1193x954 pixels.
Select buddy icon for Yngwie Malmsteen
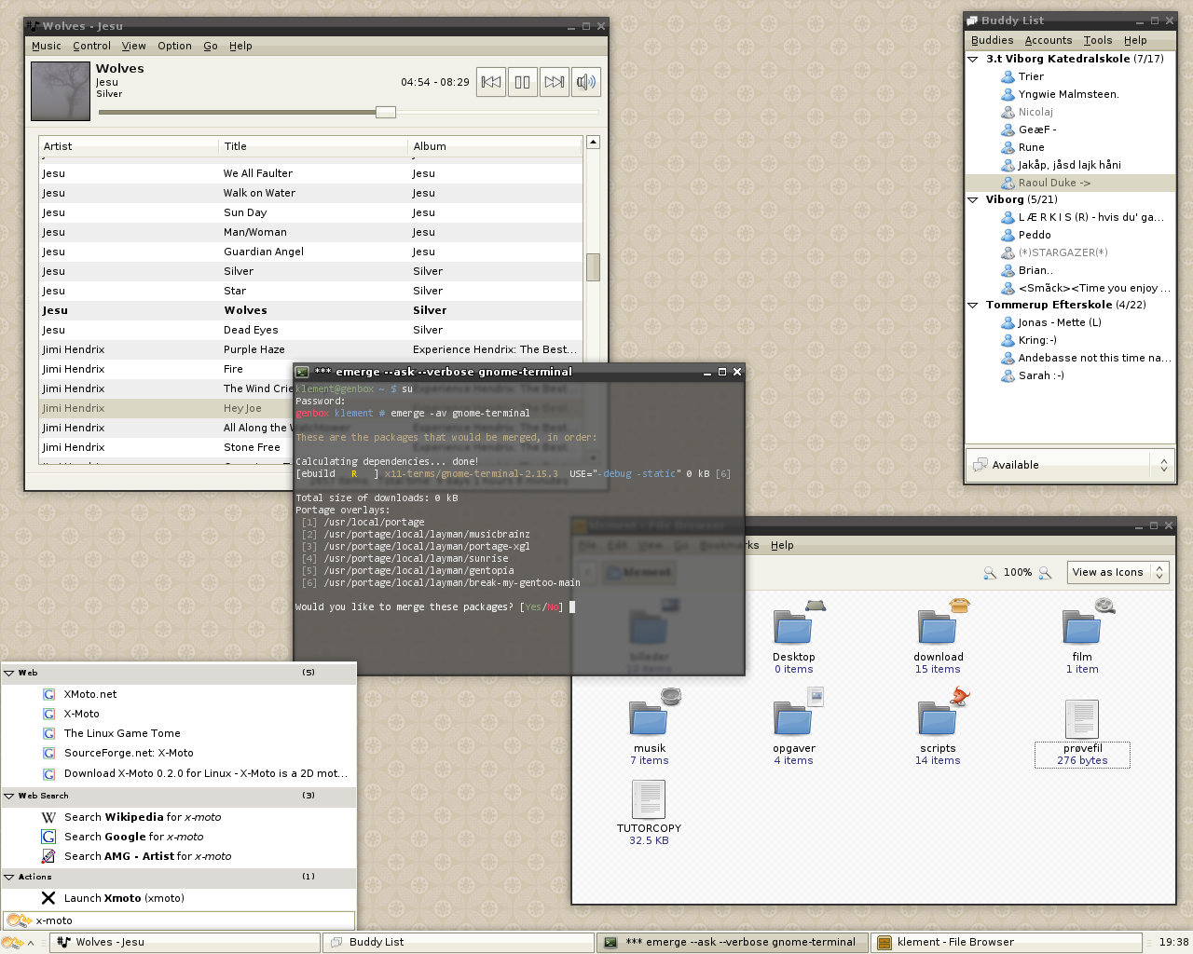coord(1008,94)
